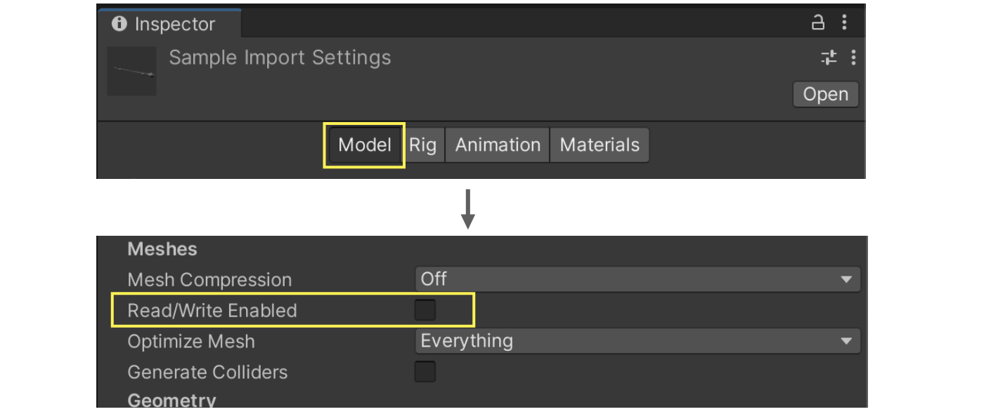The image size is (984, 414).
Task: Select the Animation tab
Action: [x=497, y=145]
